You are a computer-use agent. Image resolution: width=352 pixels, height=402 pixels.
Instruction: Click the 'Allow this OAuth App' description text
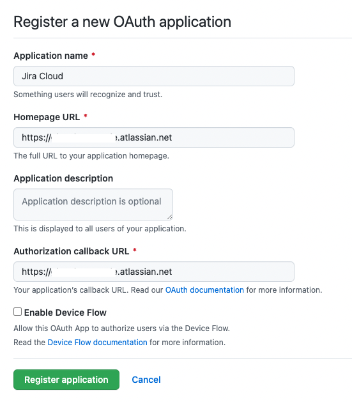pos(121,328)
